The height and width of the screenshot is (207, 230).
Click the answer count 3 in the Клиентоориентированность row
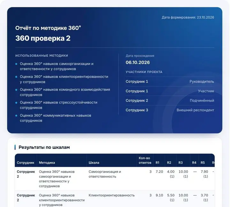click(150, 195)
